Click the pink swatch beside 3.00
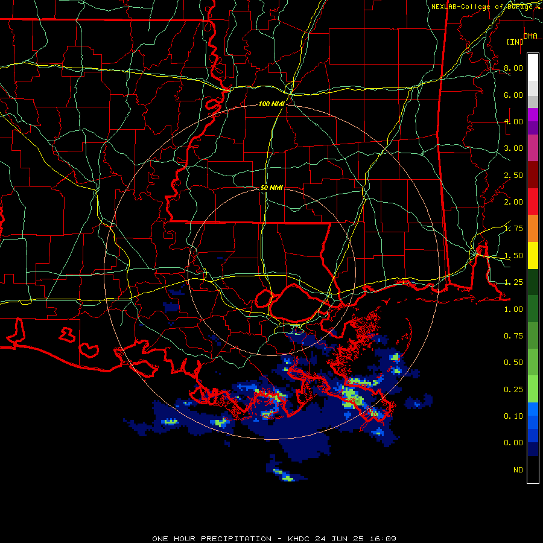The image size is (543, 543). (x=533, y=148)
